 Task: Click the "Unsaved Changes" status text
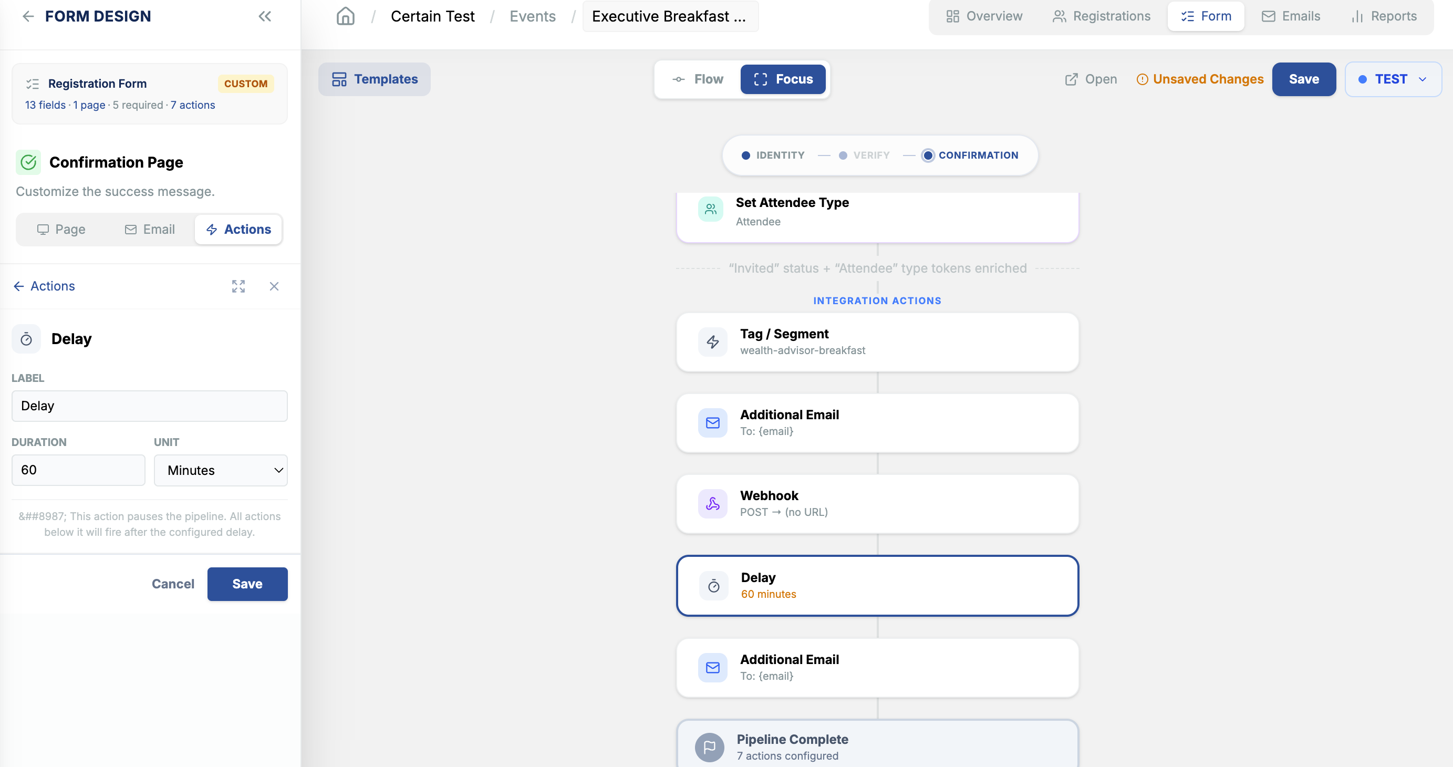[1208, 79]
